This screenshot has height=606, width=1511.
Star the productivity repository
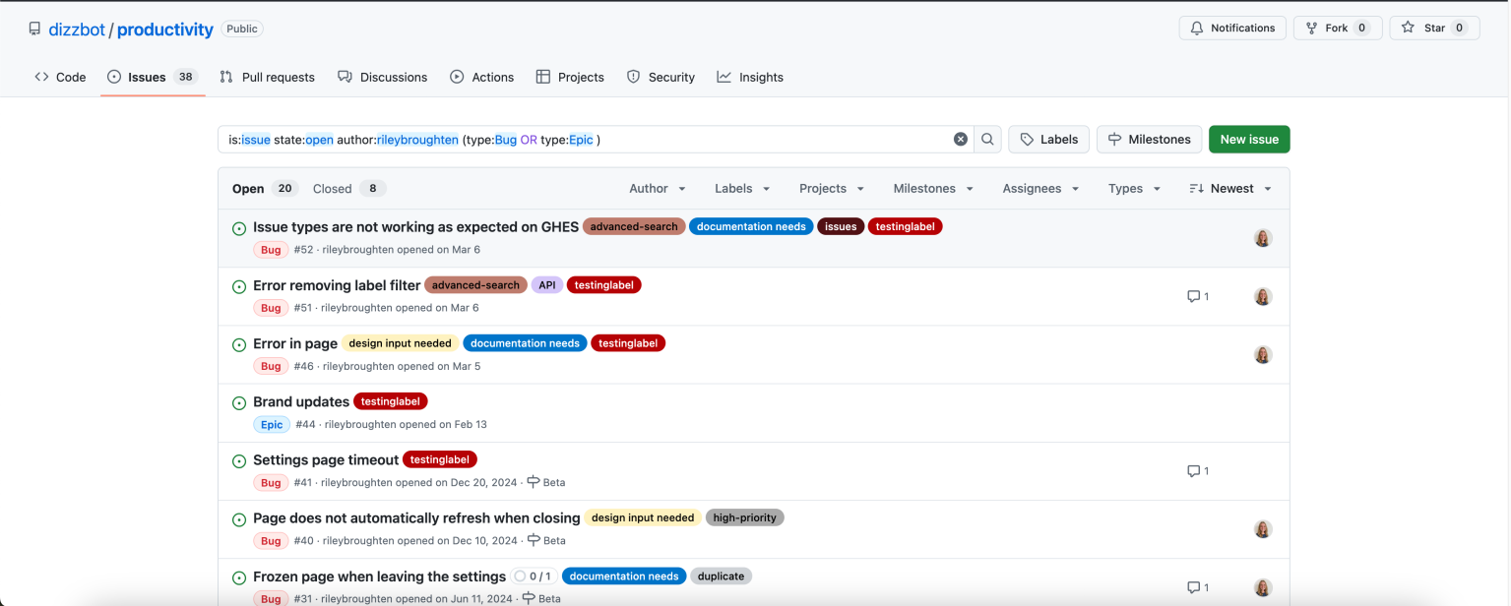tap(1434, 29)
